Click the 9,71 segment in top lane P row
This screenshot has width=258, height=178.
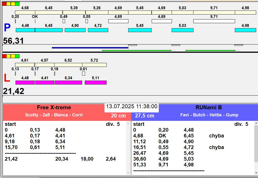(214, 12)
